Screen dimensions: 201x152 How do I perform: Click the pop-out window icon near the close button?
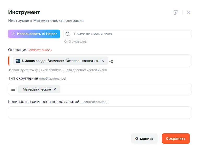[x=176, y=12]
